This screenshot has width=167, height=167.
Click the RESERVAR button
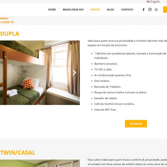pos(136,124)
